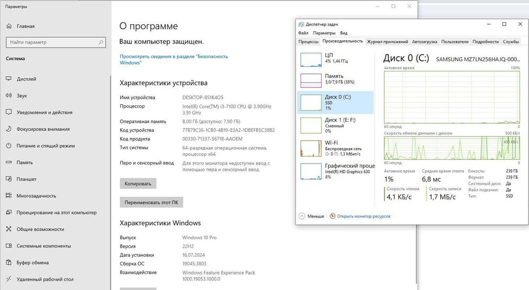Image resolution: width=529 pixels, height=290 pixels.
Task: Click search magnifier in Найти параметр field
Action: pos(101,42)
